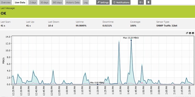Click the "10.0" y-axis value
The height and width of the screenshot is (97, 195).
coord(8,50)
